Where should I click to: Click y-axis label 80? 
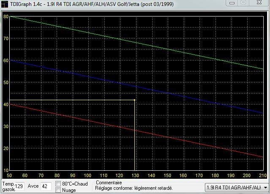point(6,16)
